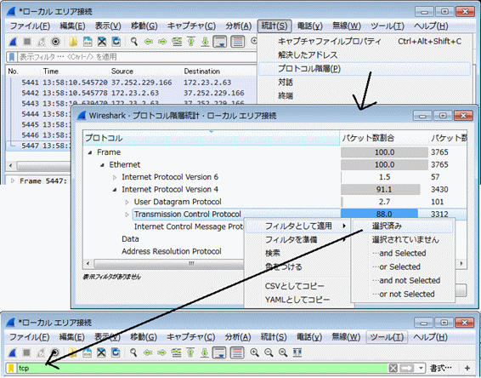
Task: Select the Data row in the hierarchy
Action: pyautogui.click(x=130, y=239)
